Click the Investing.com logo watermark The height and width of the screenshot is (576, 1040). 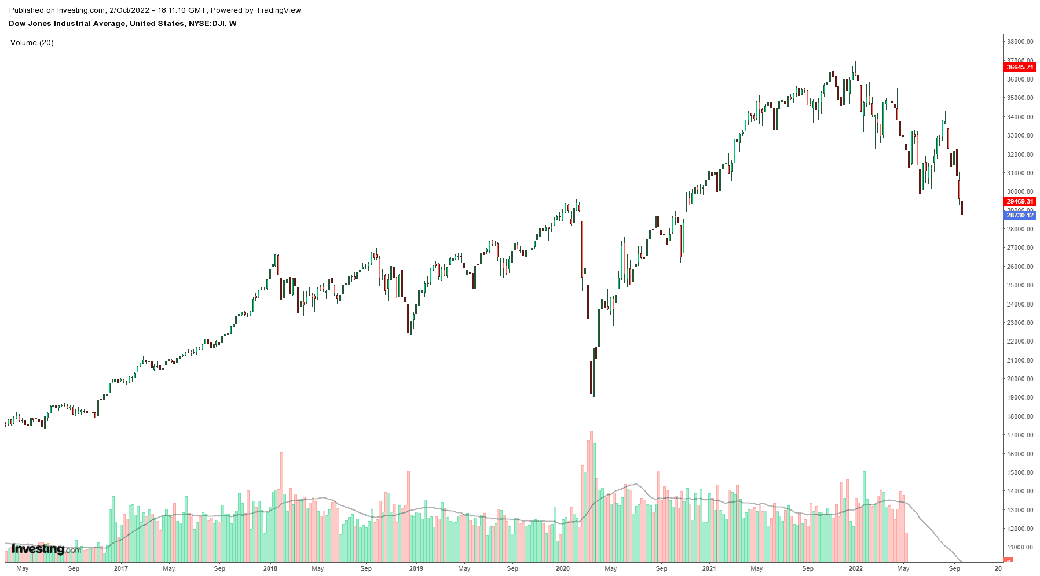click(46, 549)
